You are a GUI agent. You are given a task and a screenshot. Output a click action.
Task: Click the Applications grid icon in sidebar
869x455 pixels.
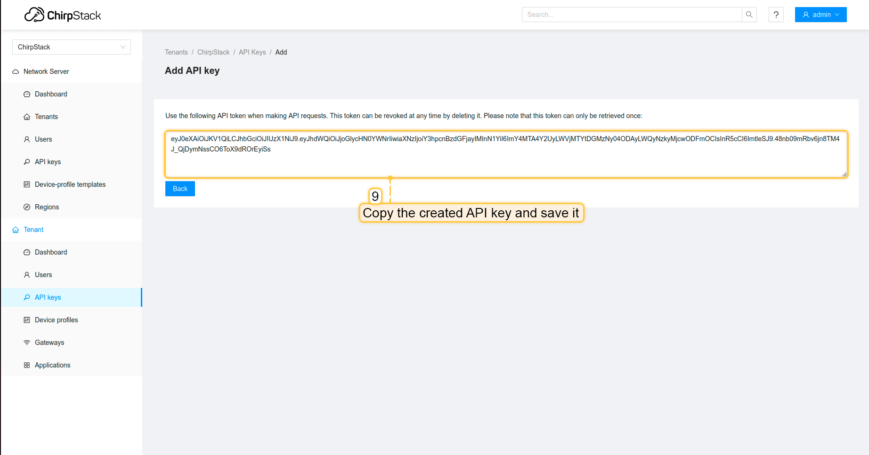click(x=27, y=365)
